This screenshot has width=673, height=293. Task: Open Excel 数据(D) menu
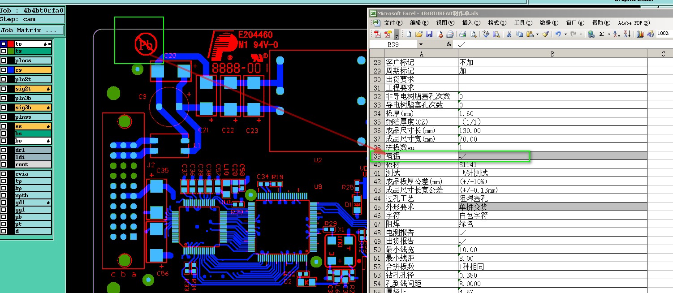tap(549, 23)
